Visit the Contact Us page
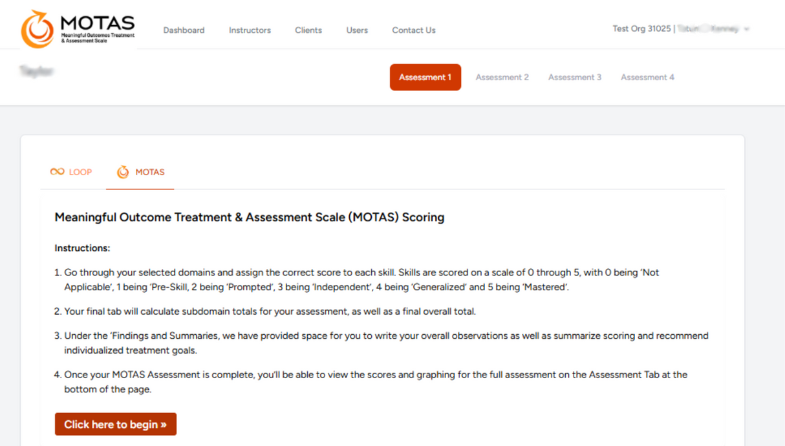Viewport: 785px width, 446px height. (x=414, y=30)
